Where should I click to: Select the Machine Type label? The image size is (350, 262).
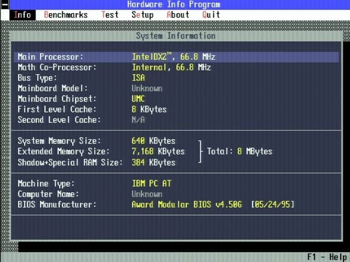[x=46, y=184]
